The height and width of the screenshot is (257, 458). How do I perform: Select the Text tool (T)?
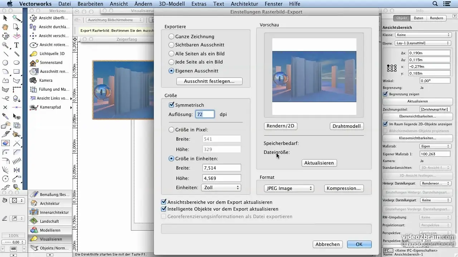(x=16, y=45)
